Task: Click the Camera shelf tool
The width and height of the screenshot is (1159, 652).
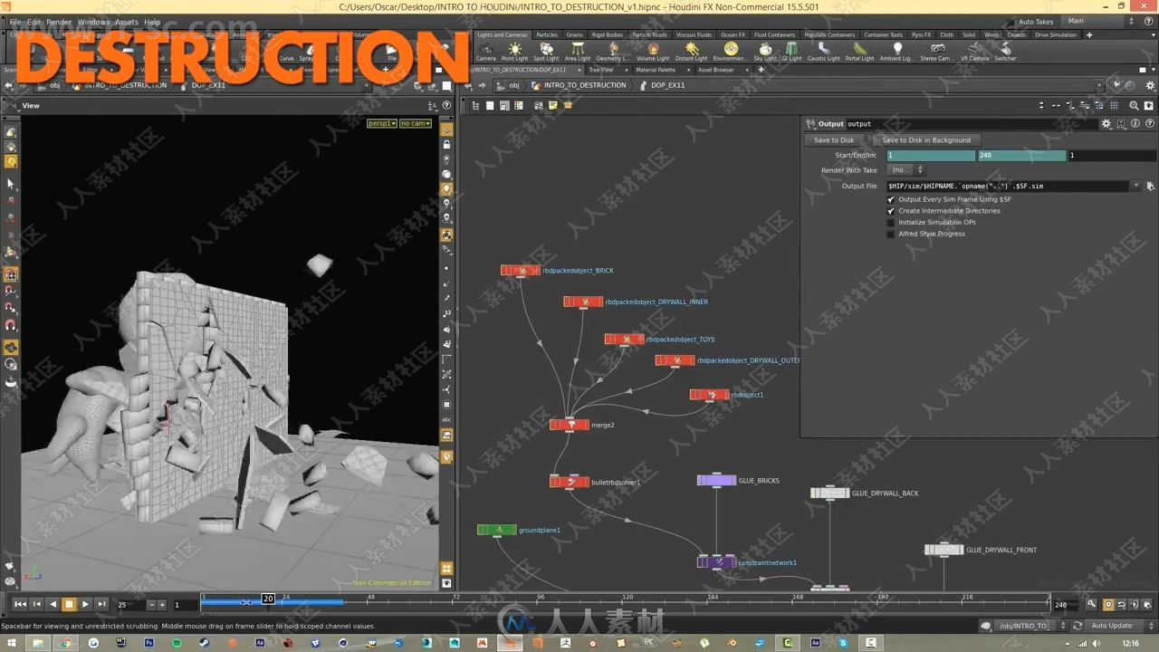Action: [x=486, y=52]
